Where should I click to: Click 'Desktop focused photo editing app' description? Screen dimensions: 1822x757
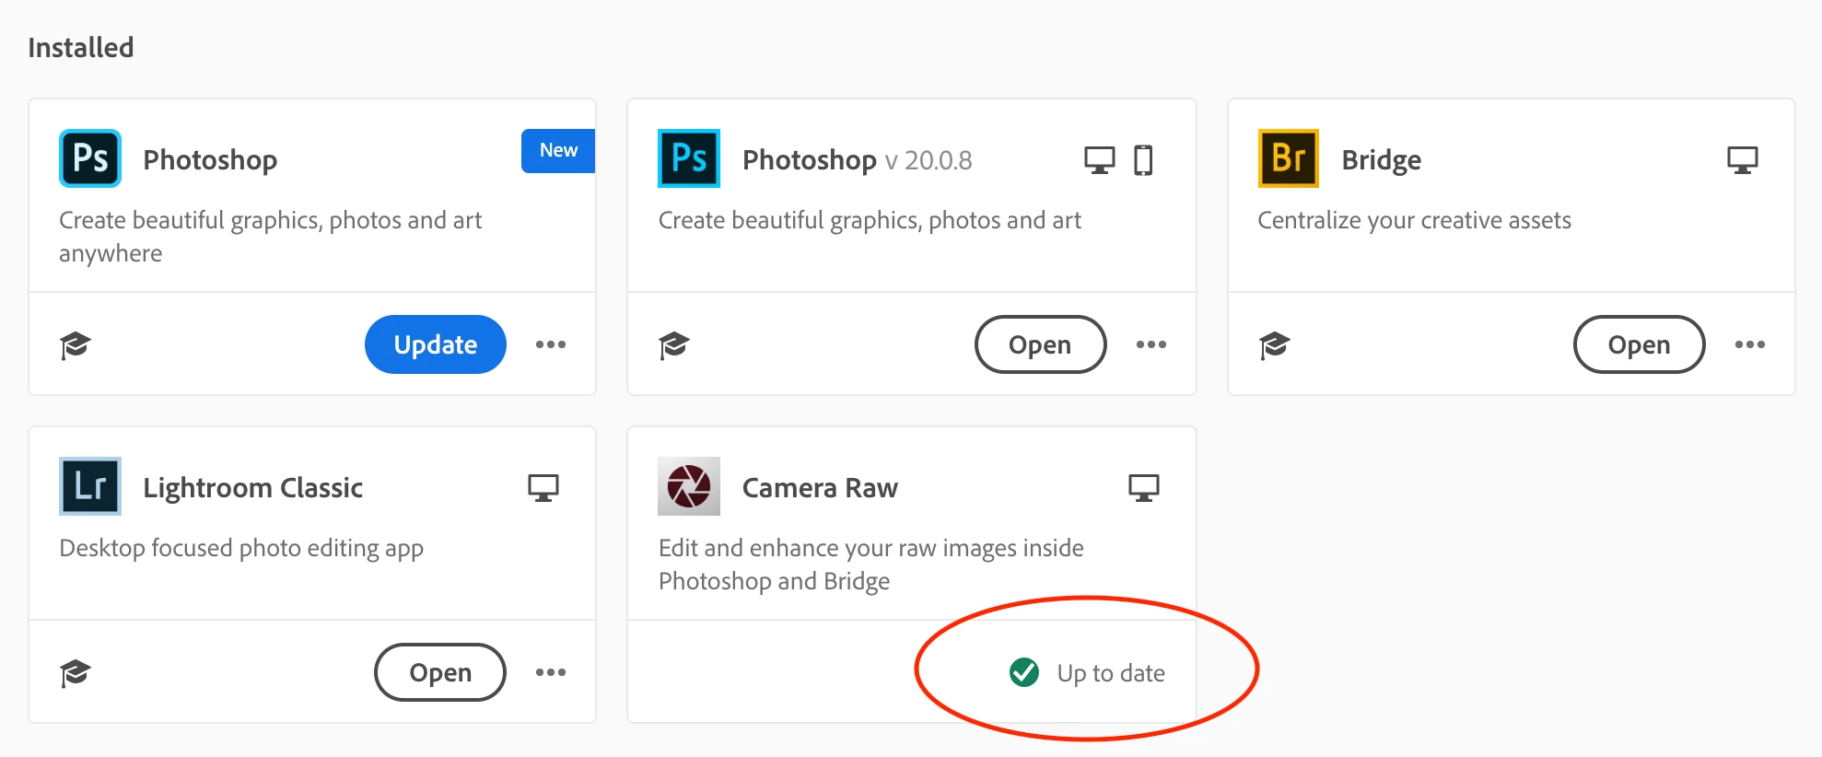(x=241, y=549)
